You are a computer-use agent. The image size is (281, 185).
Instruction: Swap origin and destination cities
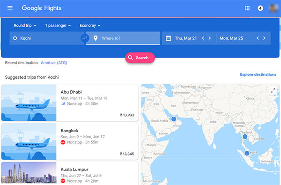pyautogui.click(x=85, y=38)
